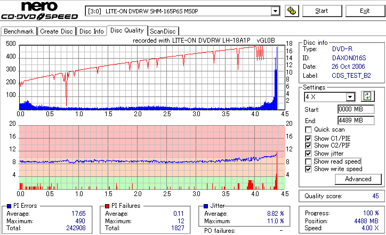Click the End position 4489 MB field
The width and height of the screenshot is (386, 235).
tap(356, 120)
